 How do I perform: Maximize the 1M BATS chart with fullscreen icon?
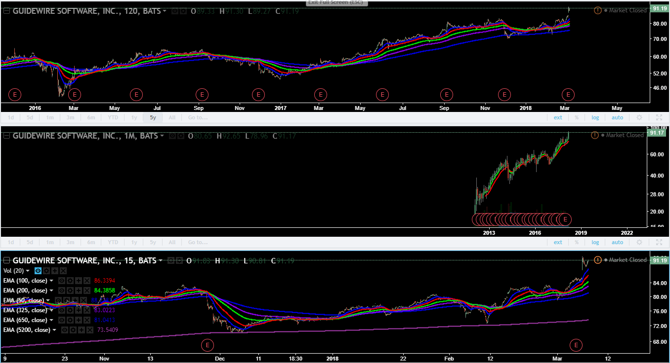click(x=659, y=242)
